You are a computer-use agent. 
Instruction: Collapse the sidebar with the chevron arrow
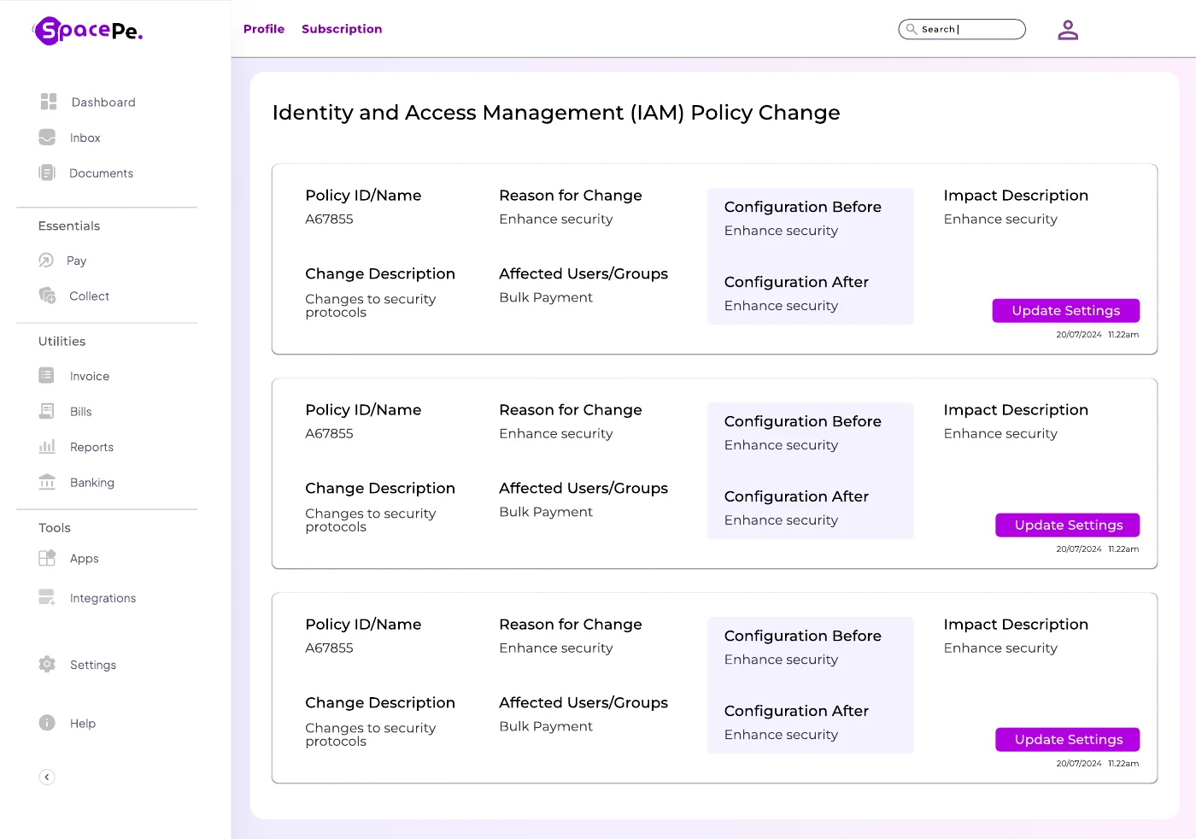[47, 777]
